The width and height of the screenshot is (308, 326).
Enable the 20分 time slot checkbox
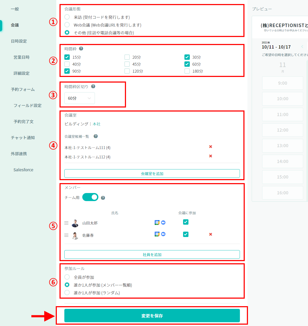[x=127, y=57]
